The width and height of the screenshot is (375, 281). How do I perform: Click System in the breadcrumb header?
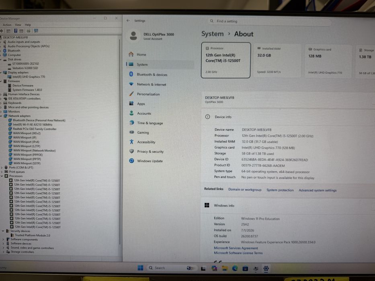tap(212, 34)
